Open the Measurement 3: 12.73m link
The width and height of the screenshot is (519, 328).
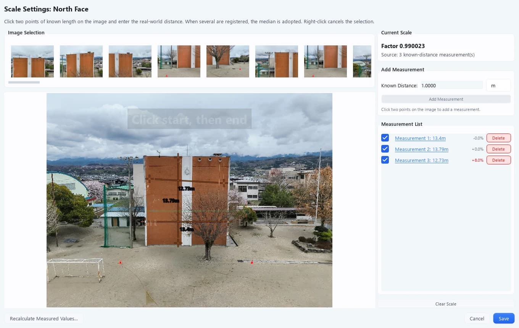click(x=422, y=160)
